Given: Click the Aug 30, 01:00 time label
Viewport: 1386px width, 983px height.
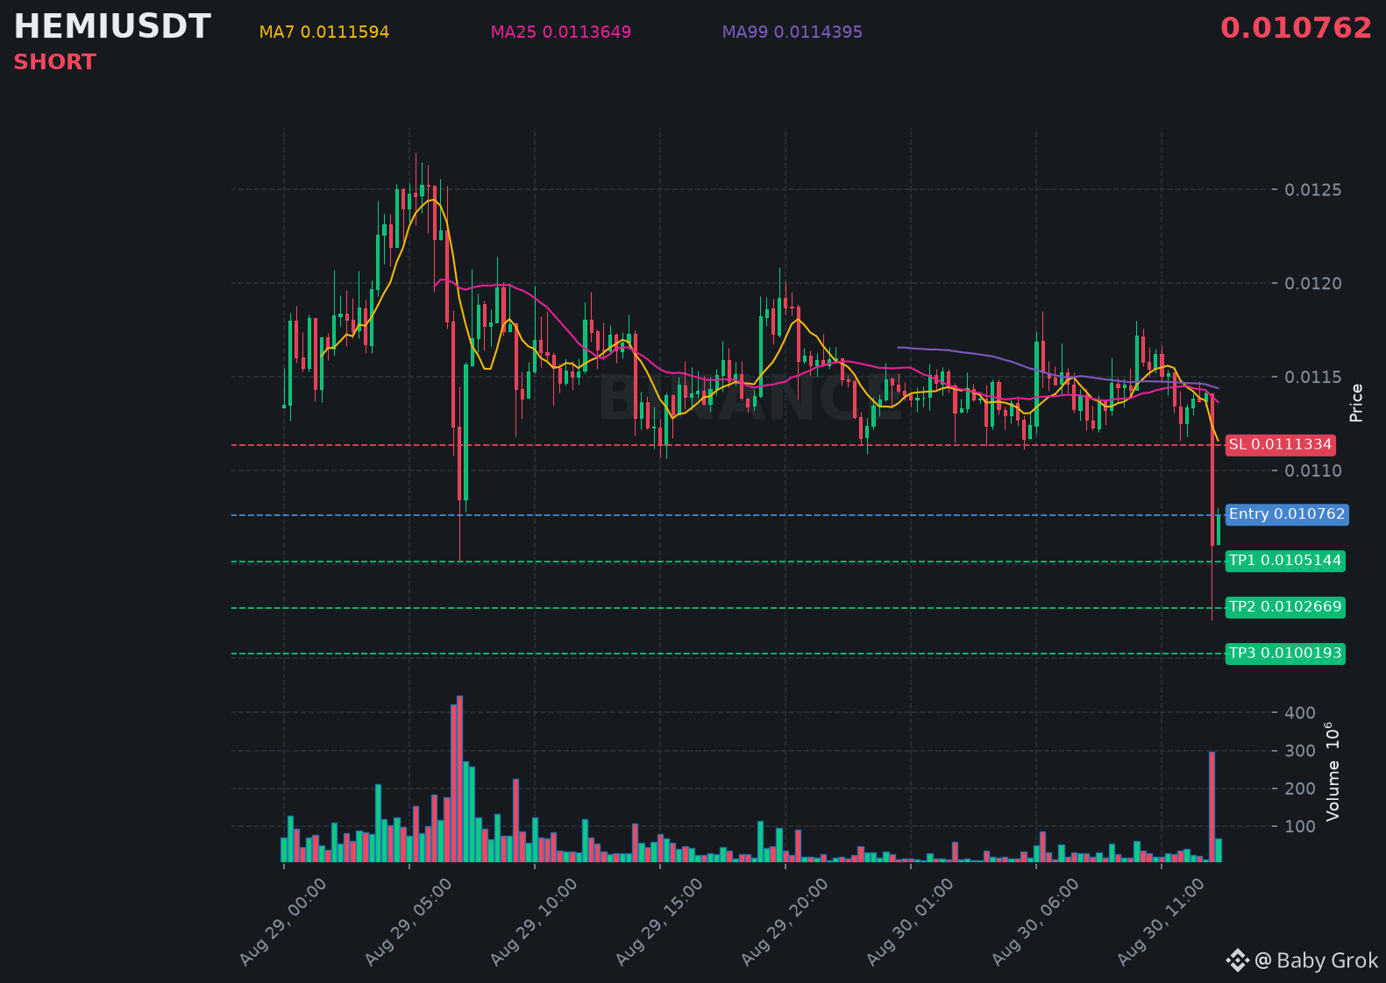Looking at the screenshot, I should click(910, 922).
